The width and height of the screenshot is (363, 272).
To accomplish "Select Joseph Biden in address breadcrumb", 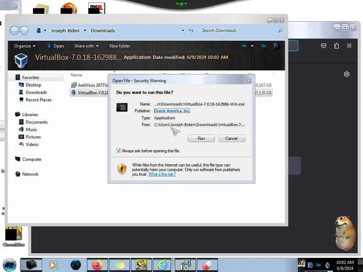I will click(65, 30).
